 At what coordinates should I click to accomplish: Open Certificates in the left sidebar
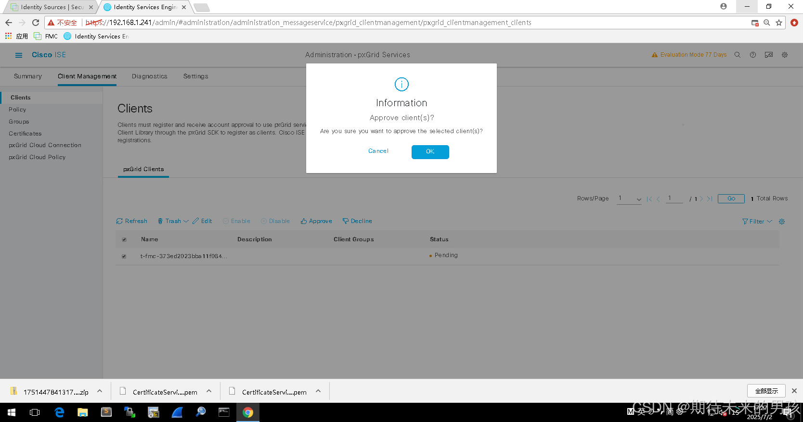click(25, 134)
